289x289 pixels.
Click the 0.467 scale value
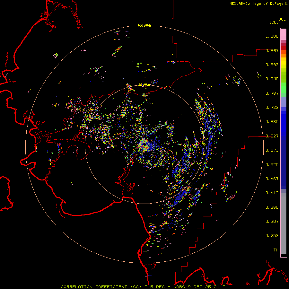[272, 179]
